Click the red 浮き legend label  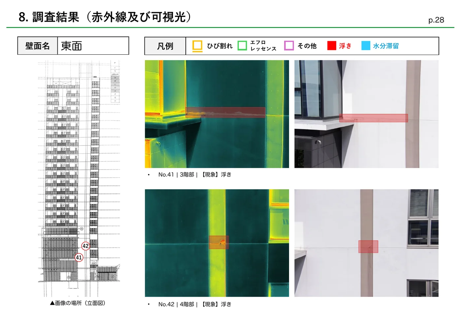point(345,46)
